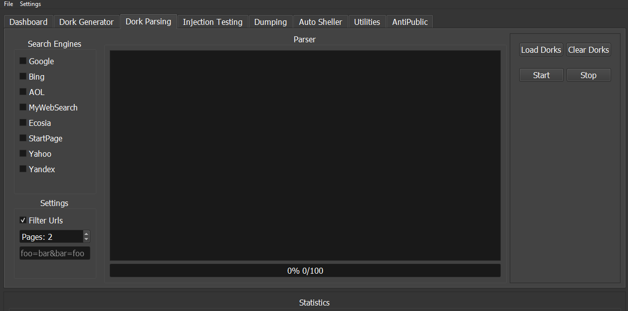
Task: Tick the Bing checkbox
Action: 23,77
